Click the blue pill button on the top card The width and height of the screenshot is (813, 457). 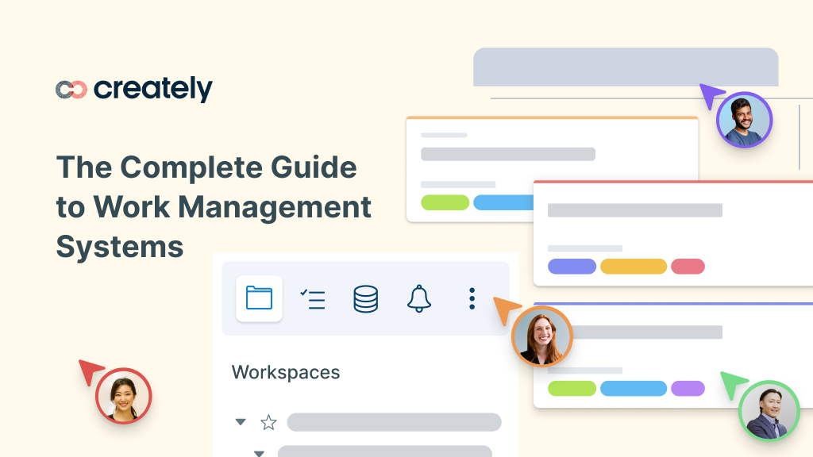[506, 202]
